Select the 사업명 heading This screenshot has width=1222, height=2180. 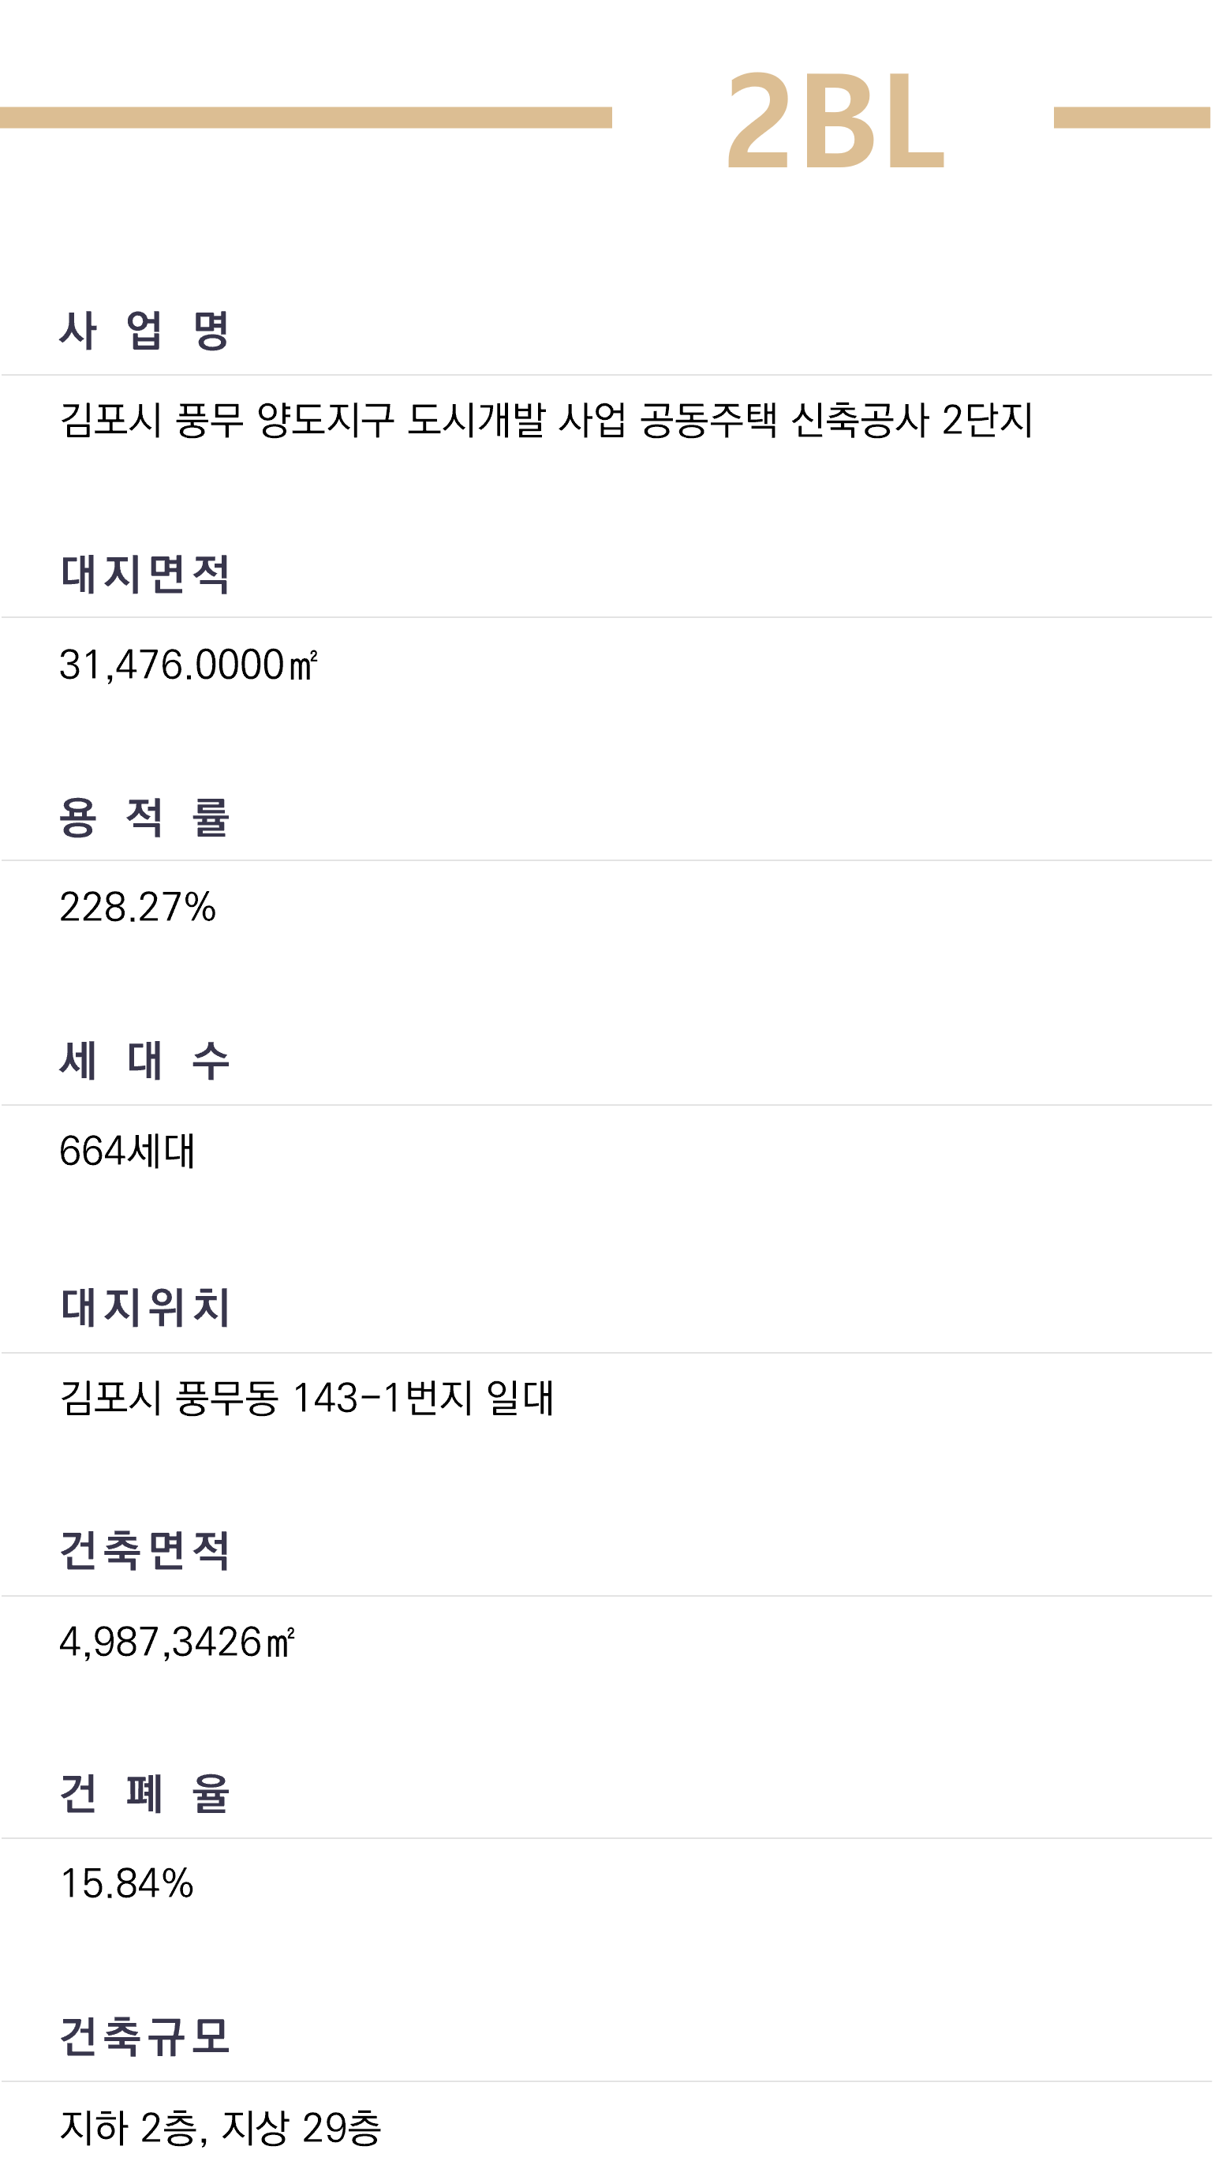(144, 329)
